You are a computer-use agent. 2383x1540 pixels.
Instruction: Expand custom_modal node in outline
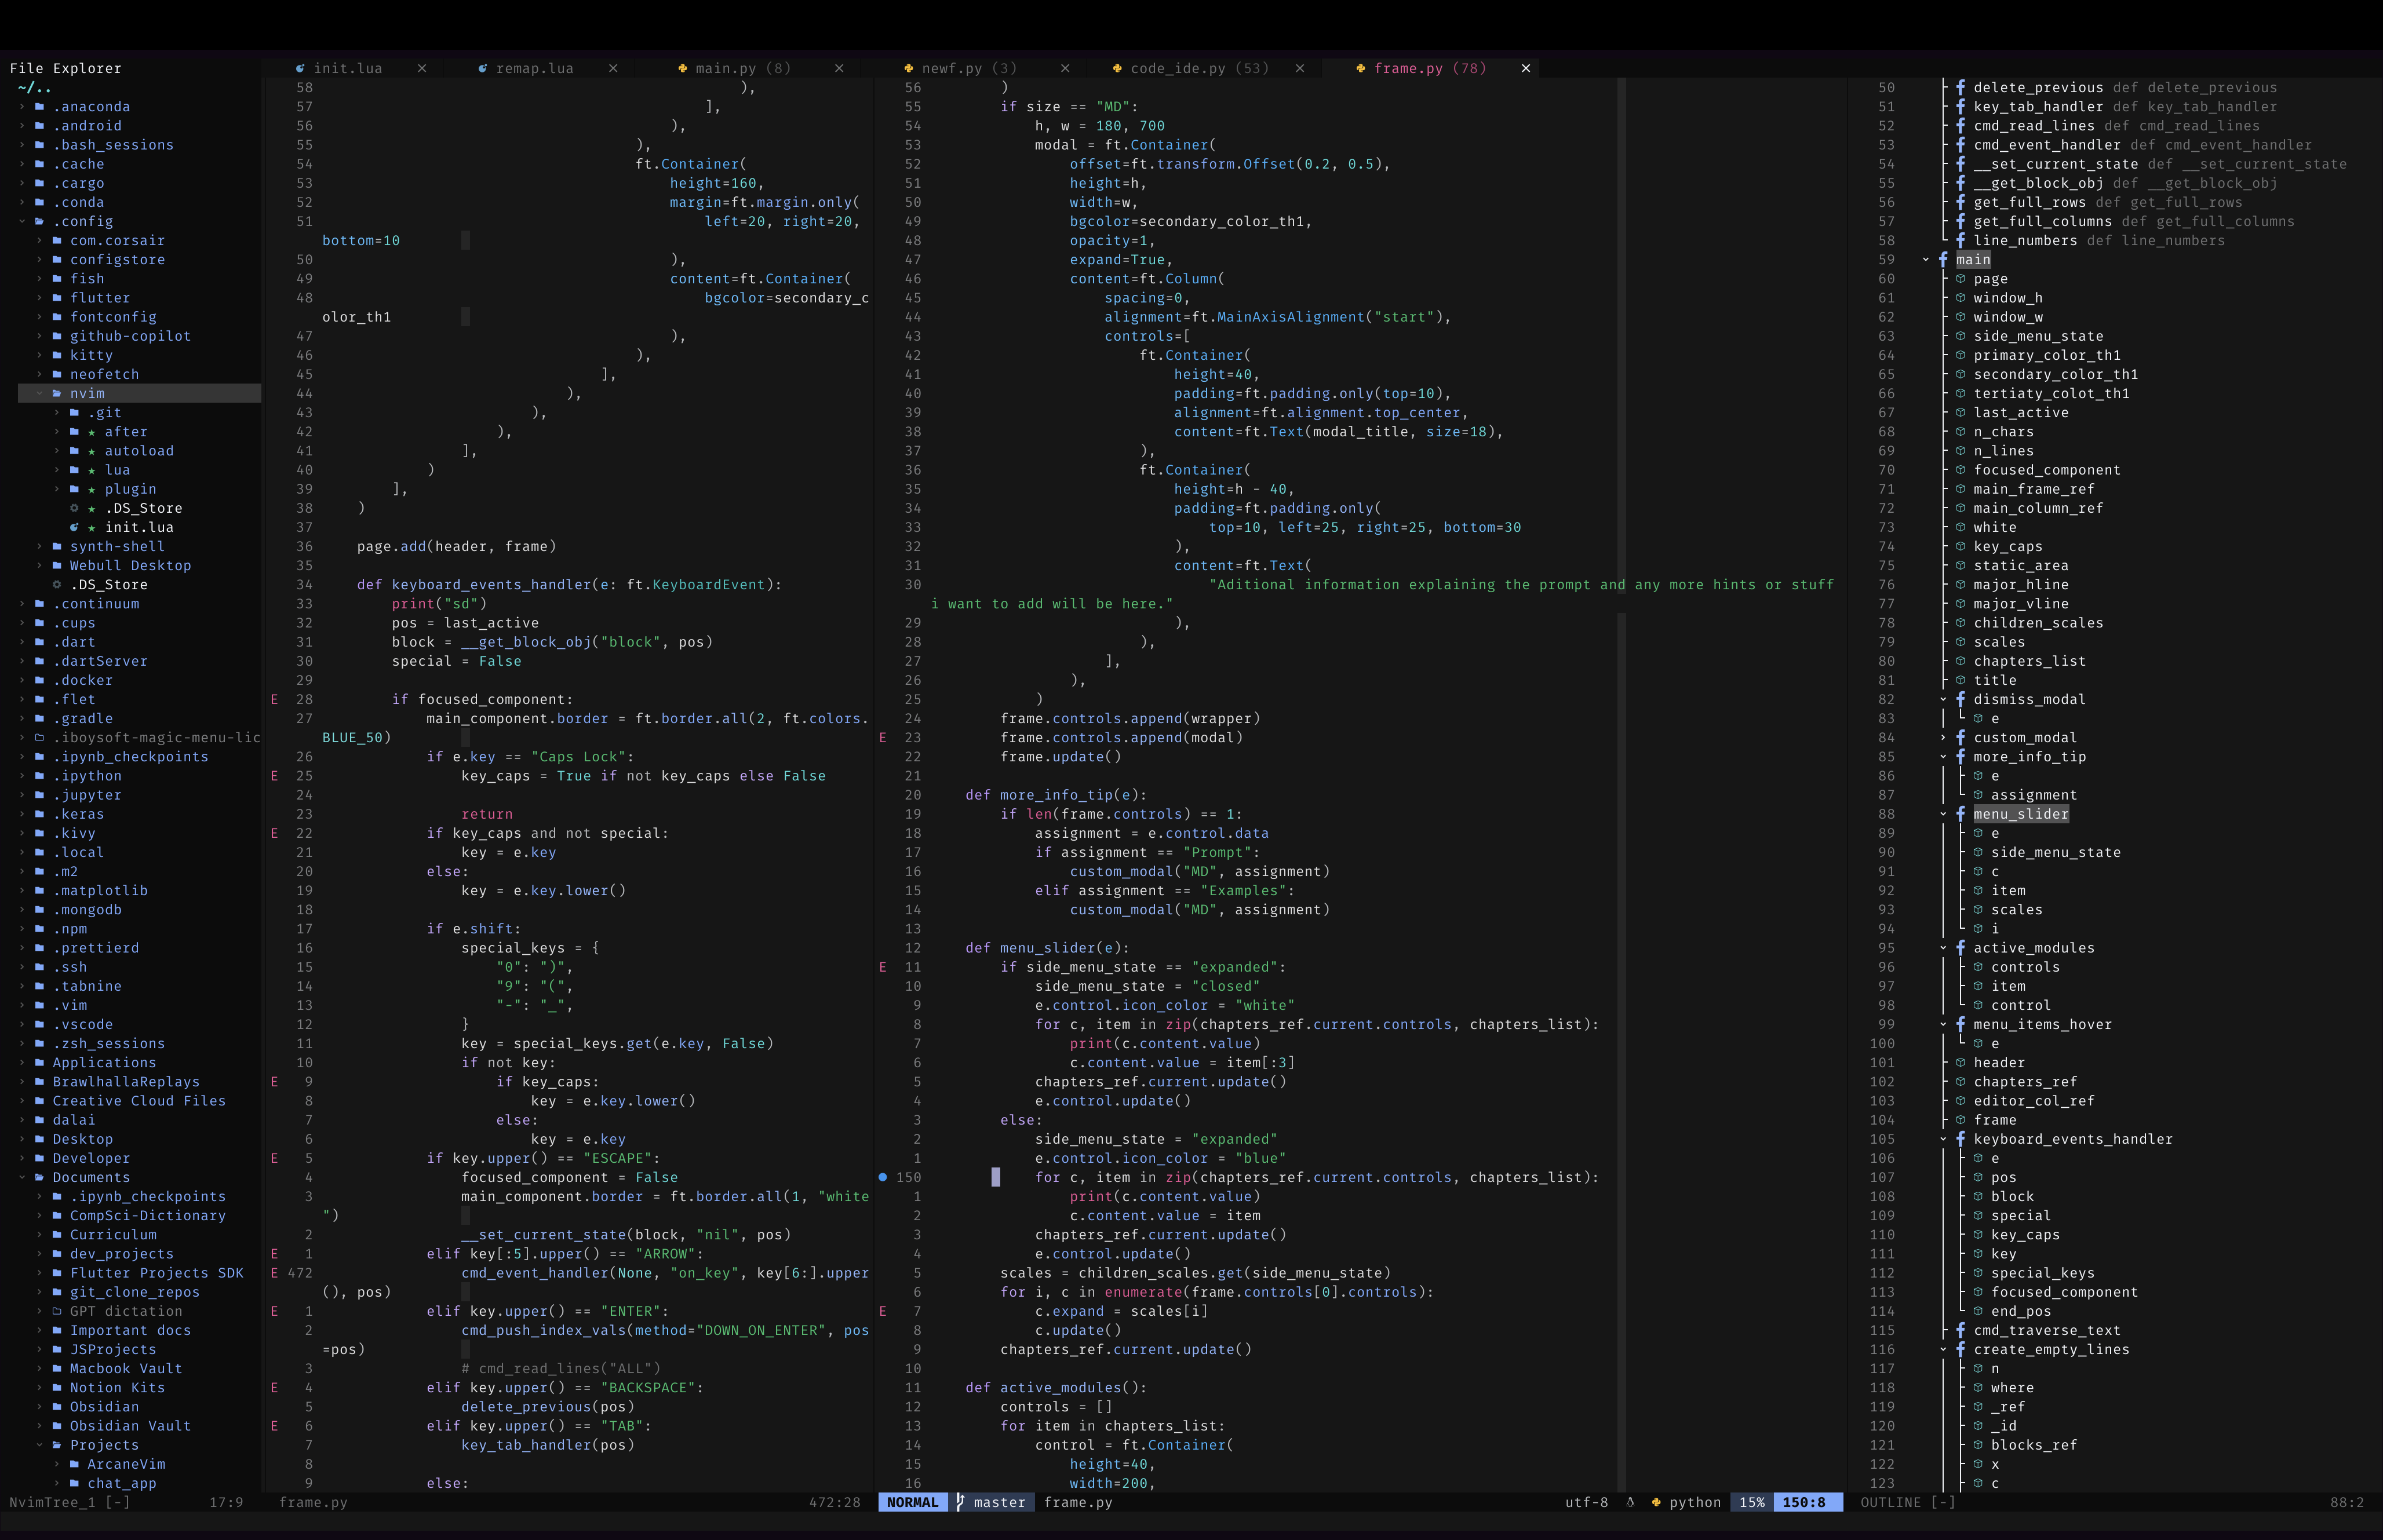[x=1943, y=738]
